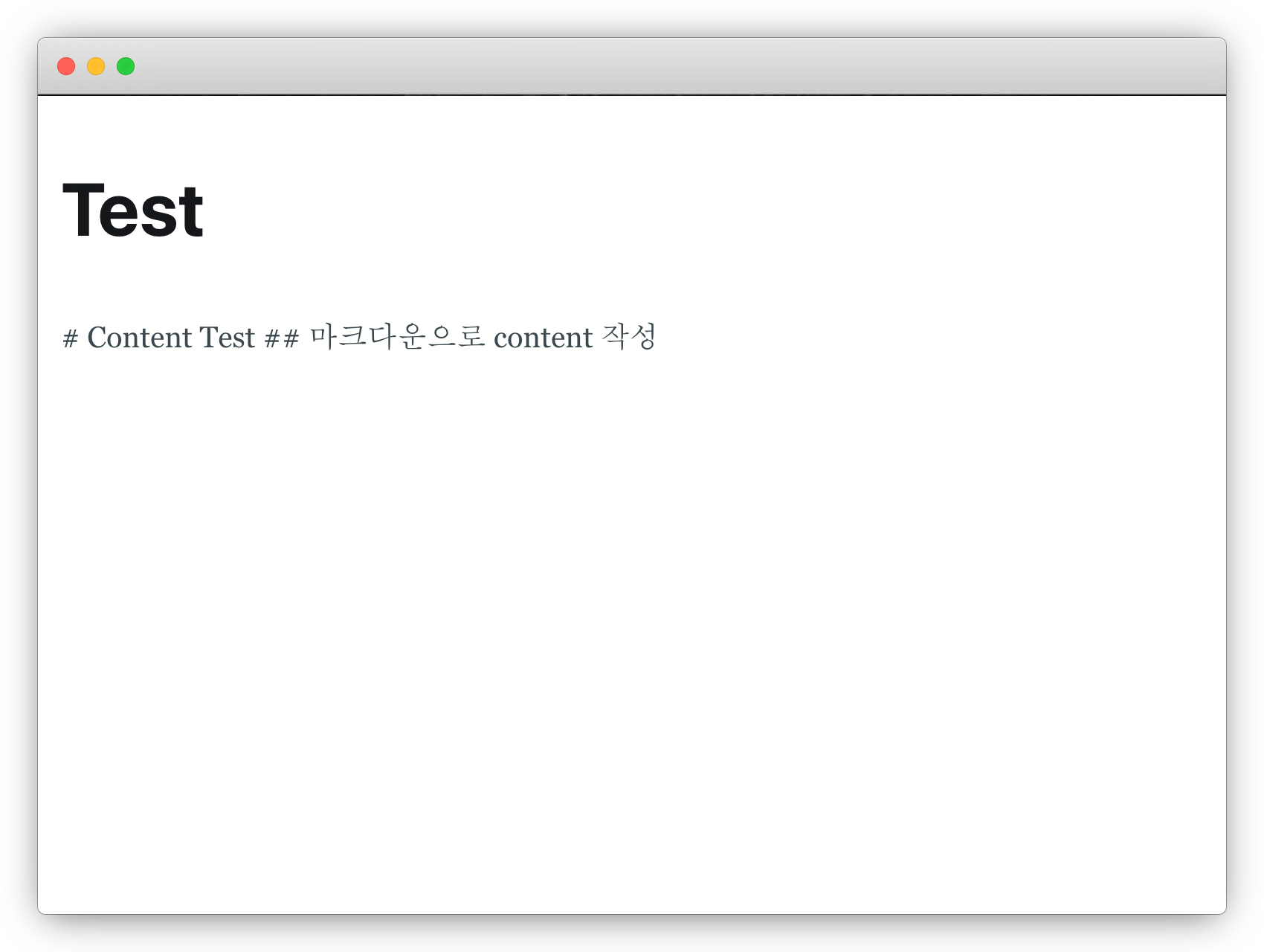Maximize the window with the green button
The image size is (1264, 952).
[126, 66]
